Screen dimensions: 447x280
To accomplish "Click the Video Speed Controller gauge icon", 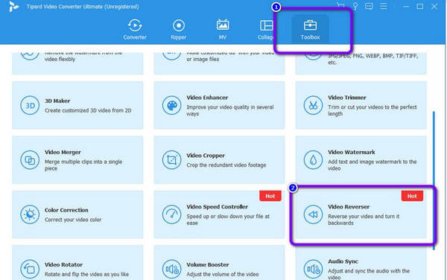I will 171,214.
